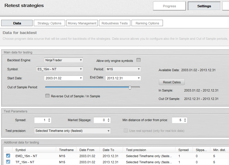Click the Timeframe column header
The height and width of the screenshot is (165, 229).
(x=66, y=150)
